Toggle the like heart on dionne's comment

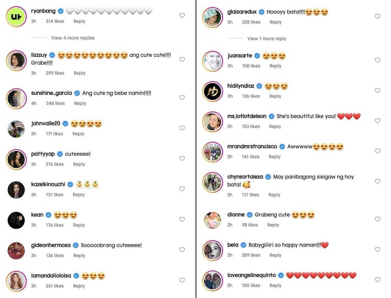(x=377, y=219)
